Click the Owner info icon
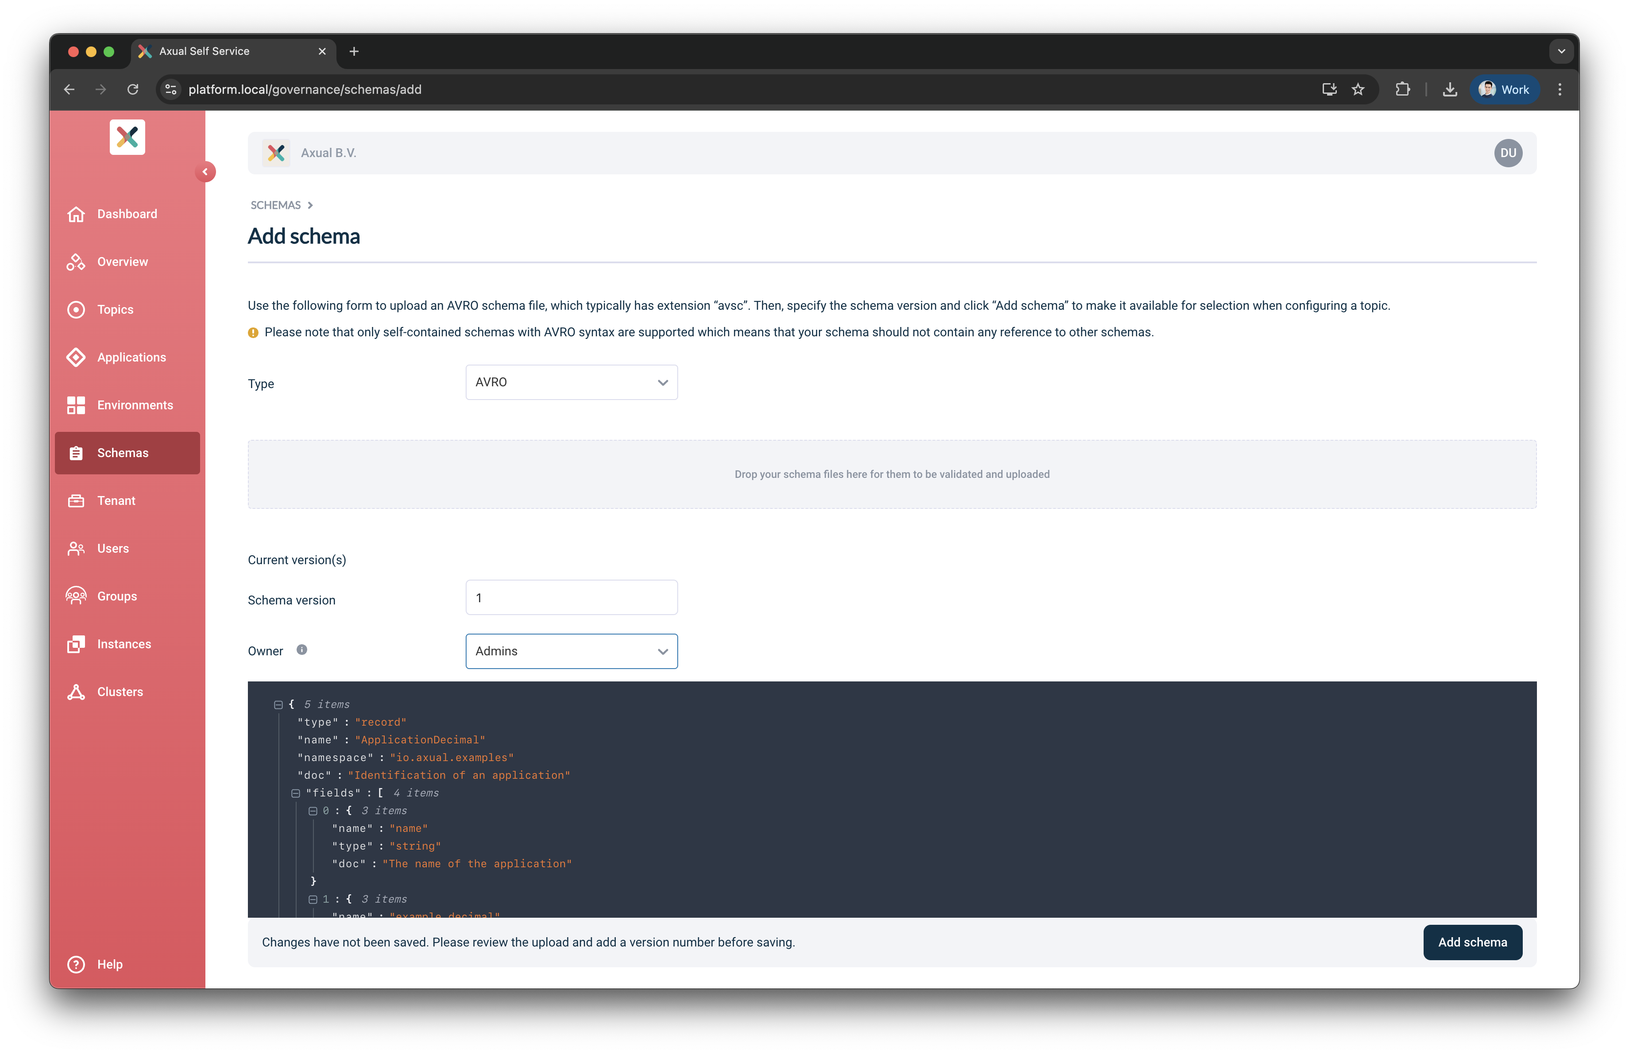 (302, 650)
